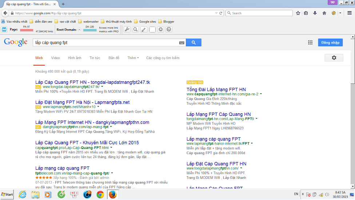Open ad Tổng Đài Lắp Mạng FPT HN

coord(216,89)
